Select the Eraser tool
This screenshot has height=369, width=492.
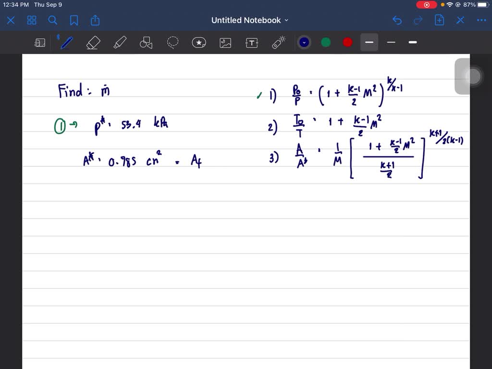93,42
